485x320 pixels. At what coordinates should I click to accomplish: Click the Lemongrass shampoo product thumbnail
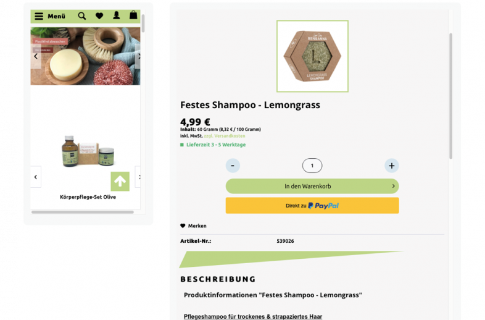(x=312, y=56)
